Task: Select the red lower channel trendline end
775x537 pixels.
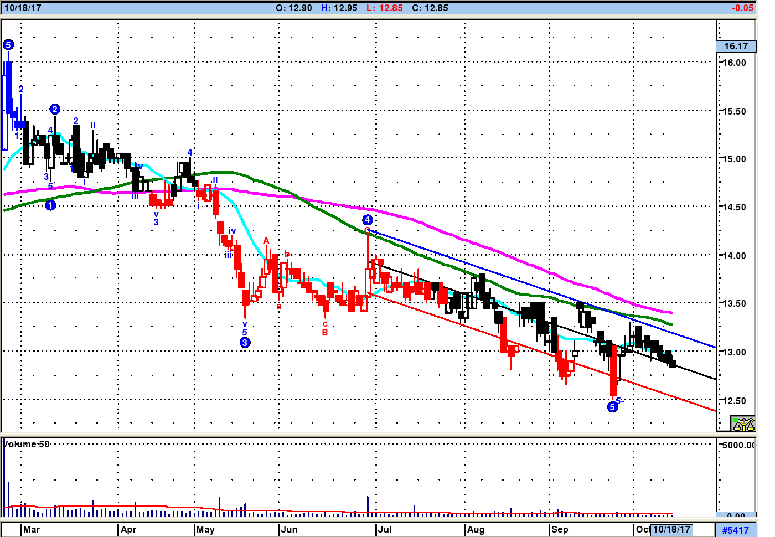Action: (x=714, y=410)
